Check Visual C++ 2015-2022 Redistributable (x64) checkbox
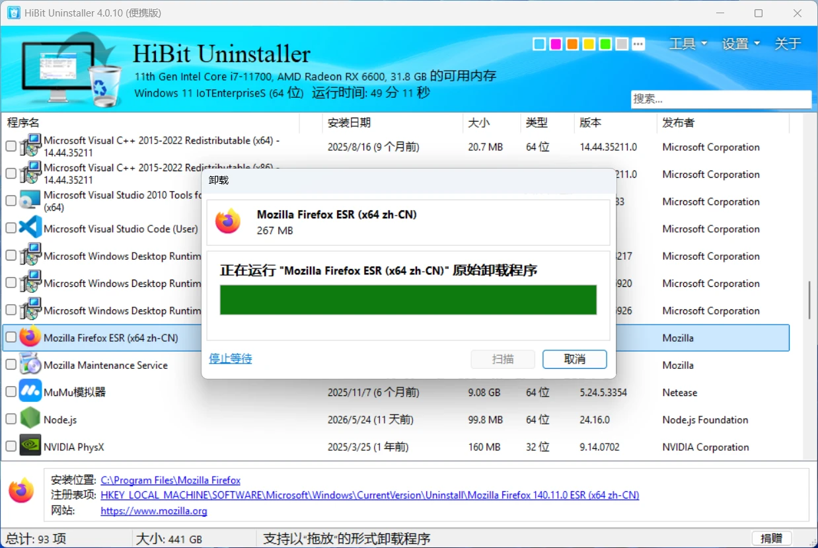This screenshot has height=548, width=818. point(11,147)
